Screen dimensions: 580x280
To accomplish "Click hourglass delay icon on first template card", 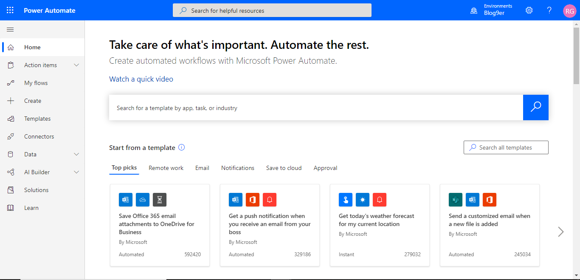I will [160, 200].
